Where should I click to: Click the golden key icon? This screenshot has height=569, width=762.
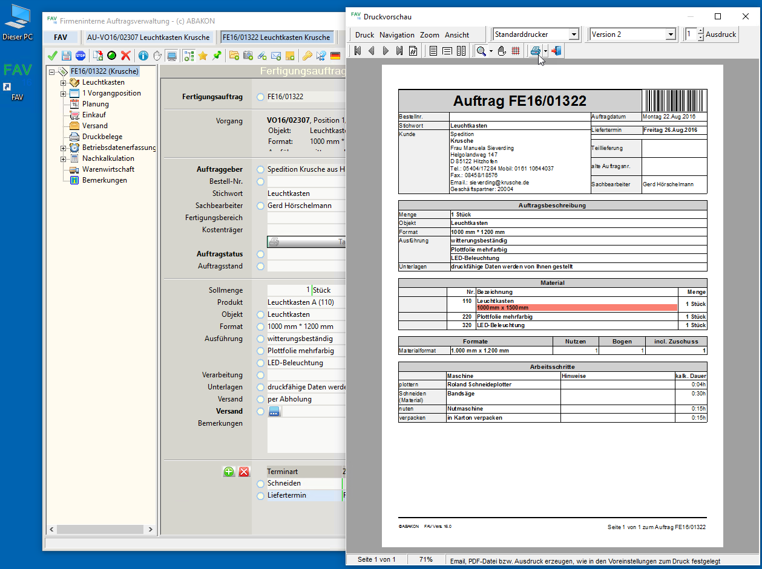(307, 56)
